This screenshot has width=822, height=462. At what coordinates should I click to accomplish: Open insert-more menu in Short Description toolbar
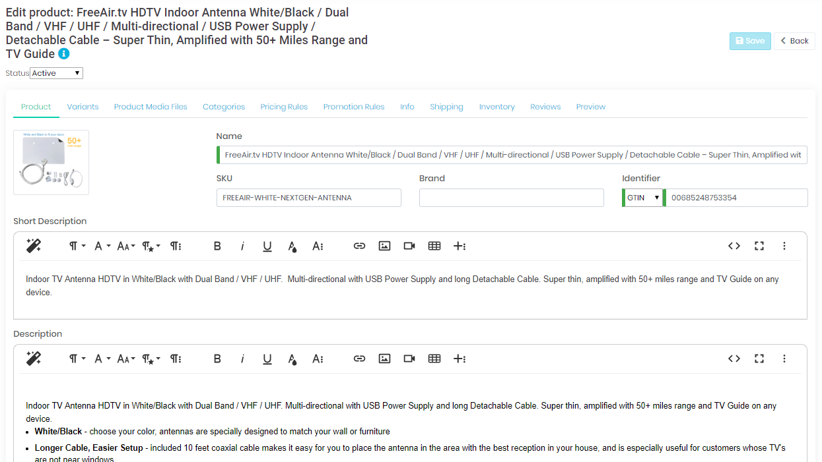pos(460,246)
